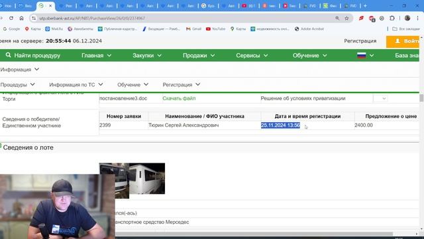Open the Russian flag language selector
The height and width of the screenshot is (239, 424).
pyautogui.click(x=365, y=55)
